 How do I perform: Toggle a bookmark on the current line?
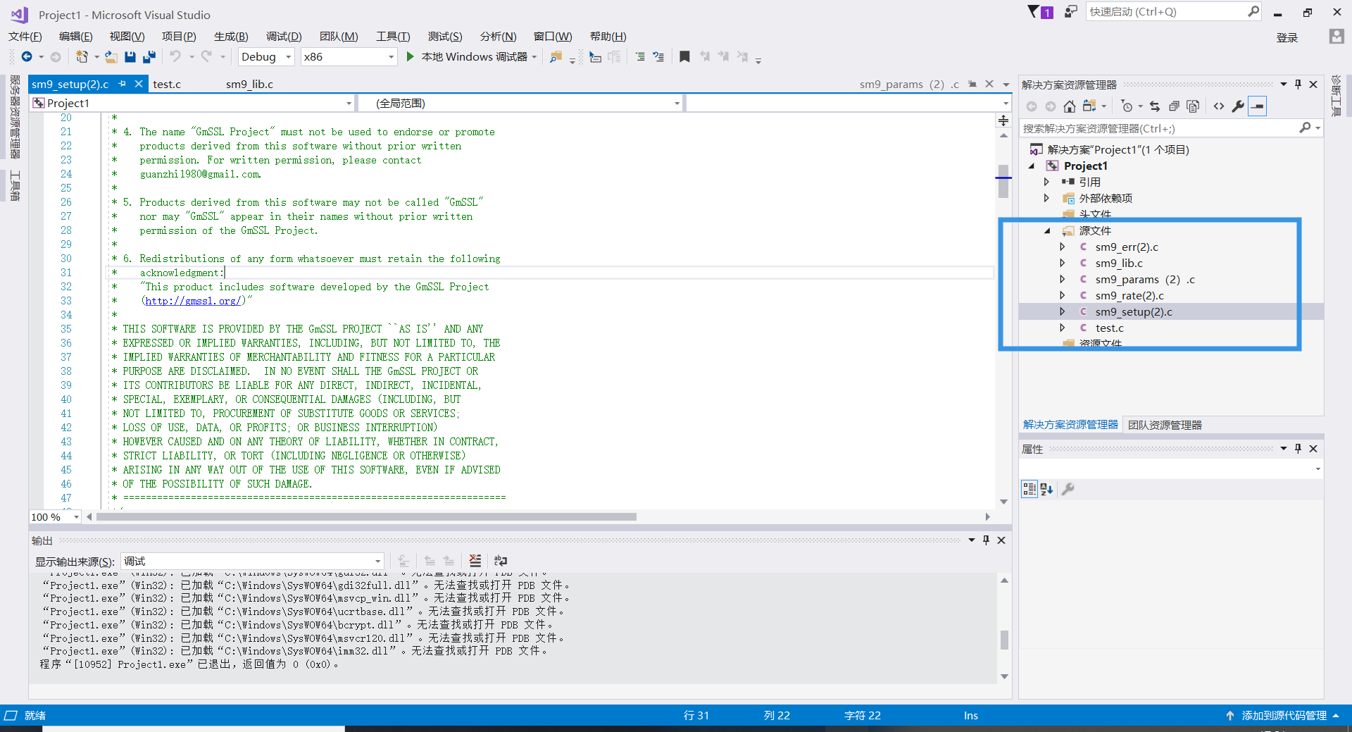pos(684,57)
